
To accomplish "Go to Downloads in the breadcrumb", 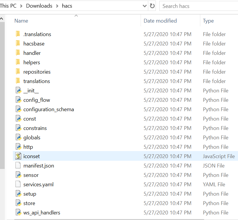I will tap(39, 6).
